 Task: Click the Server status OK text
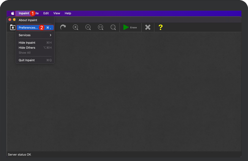click(19, 155)
